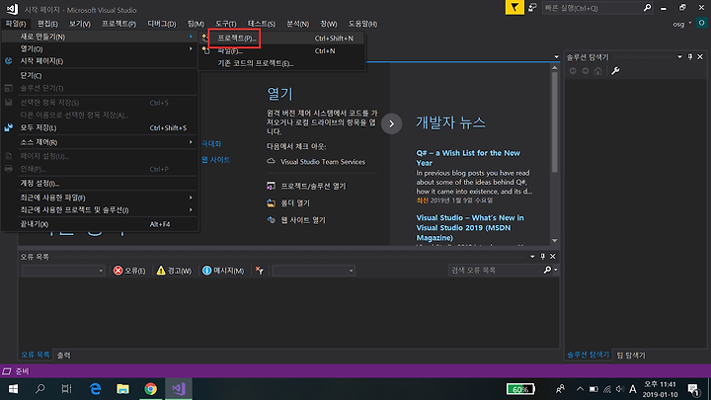
Task: Click the quick launch search magnifier icon
Action: pos(647,8)
